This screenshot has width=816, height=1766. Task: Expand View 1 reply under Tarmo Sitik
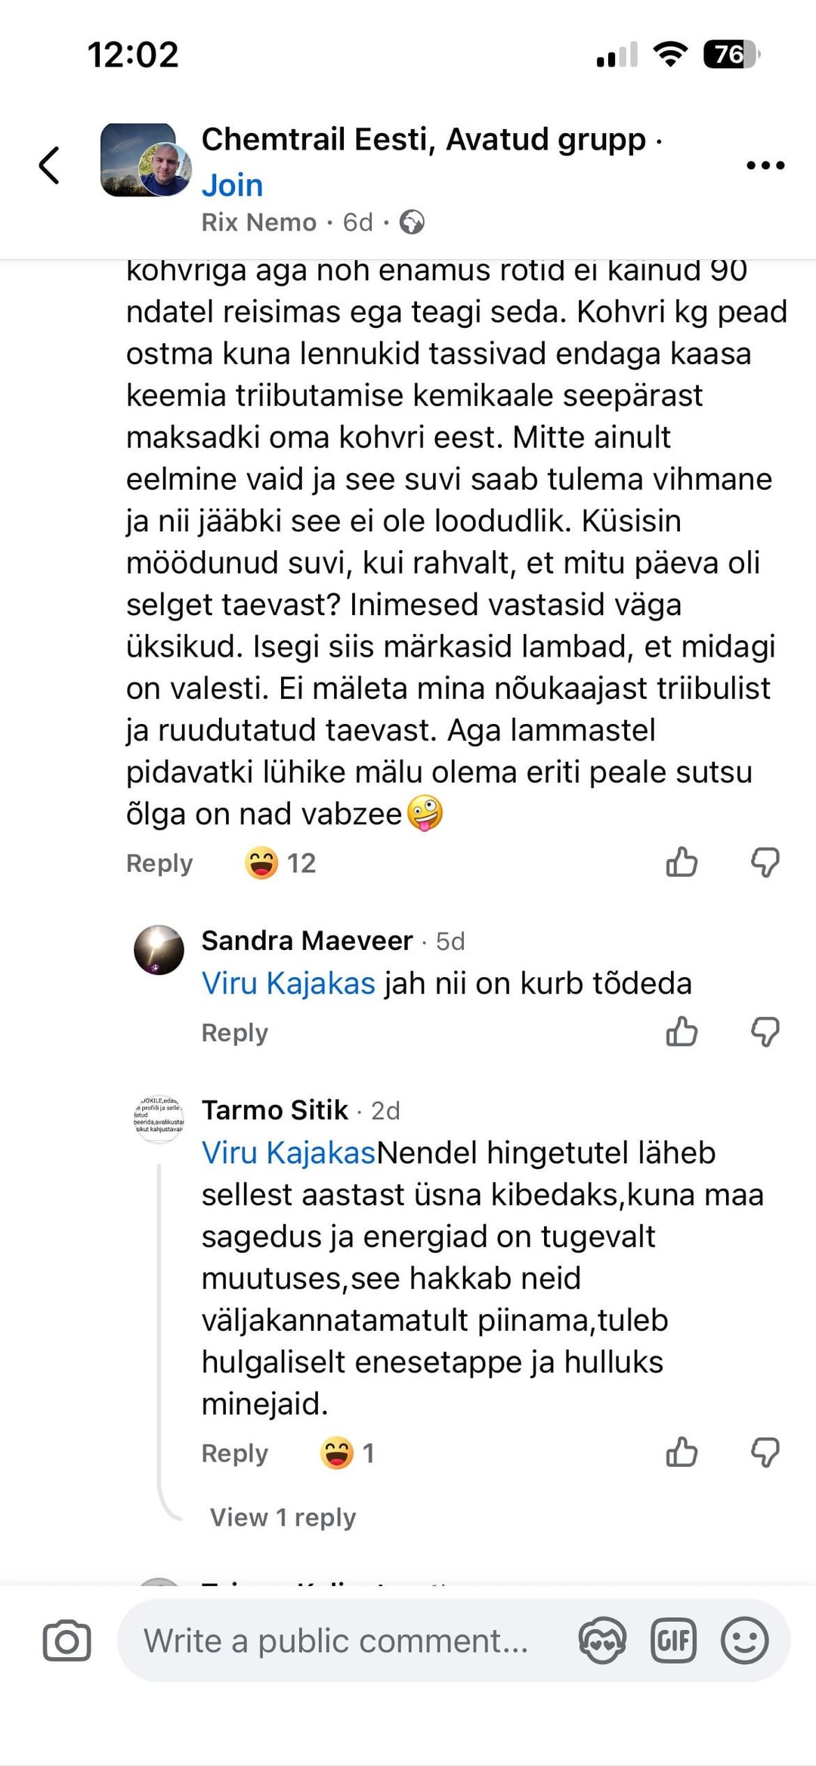point(283,1517)
